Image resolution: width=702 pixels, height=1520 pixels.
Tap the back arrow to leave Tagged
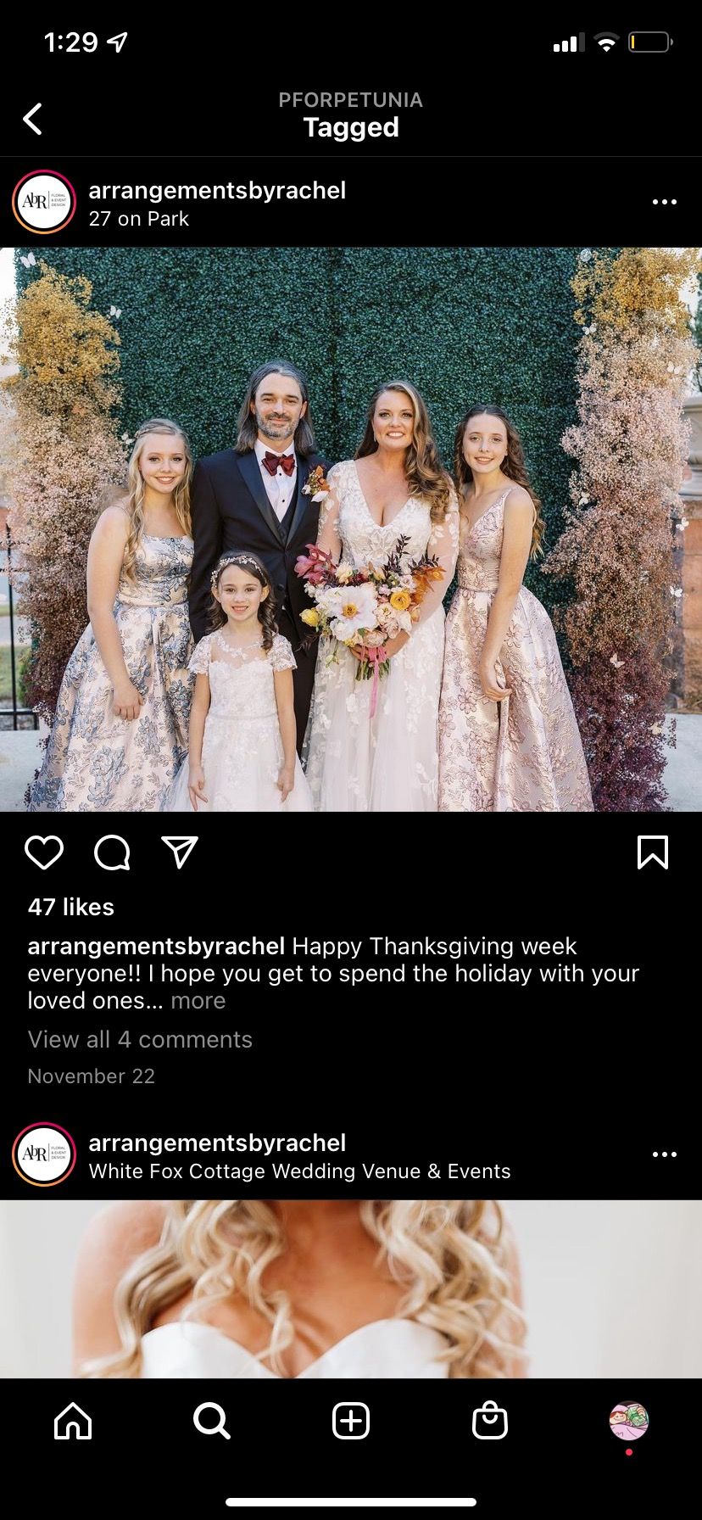(x=32, y=119)
